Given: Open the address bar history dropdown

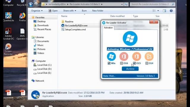Looking at the screenshot, I should point(122,4).
